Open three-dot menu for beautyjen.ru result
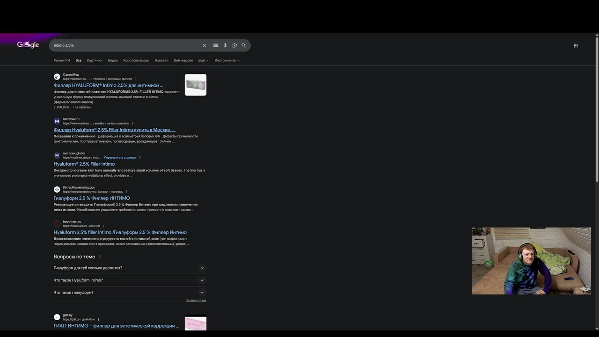This screenshot has width=599, height=337. [104, 226]
